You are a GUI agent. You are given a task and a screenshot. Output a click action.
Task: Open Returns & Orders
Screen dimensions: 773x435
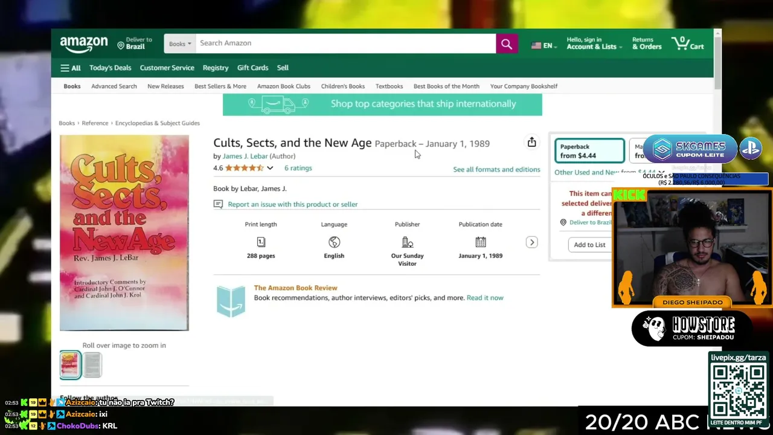click(647, 43)
